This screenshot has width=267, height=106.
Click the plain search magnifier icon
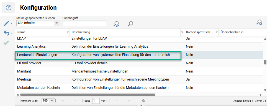pyautogui.click(x=130, y=24)
